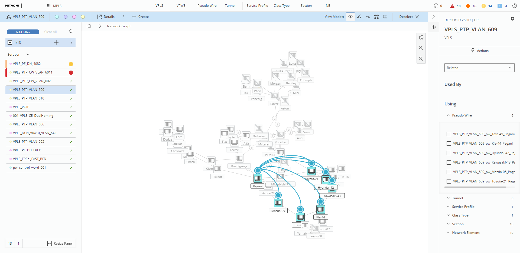Switch to the VPWS tab
This screenshot has width=520, height=253.
click(181, 6)
